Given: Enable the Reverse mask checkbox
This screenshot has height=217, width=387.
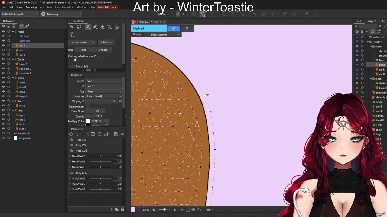Looking at the screenshot, I should tap(87, 106).
